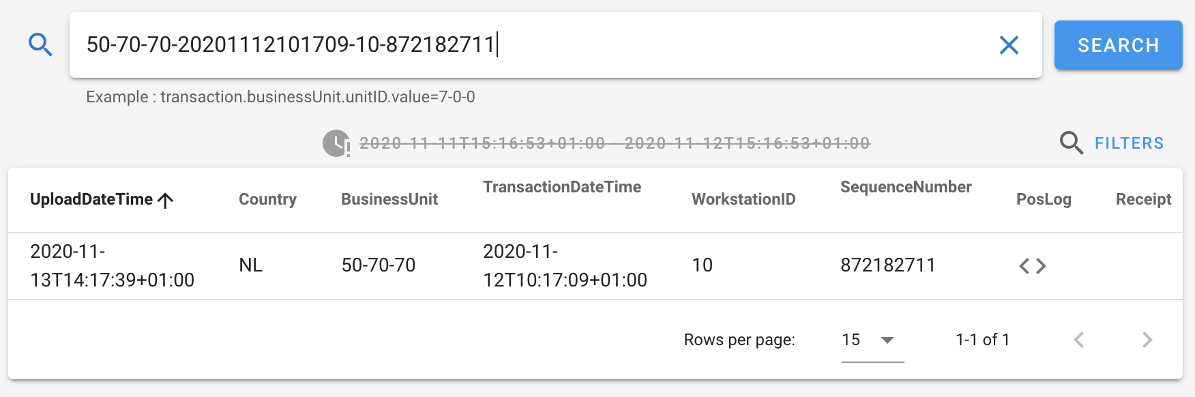1195x397 pixels.
Task: Click the UploadDateTime sort arrow
Action: click(164, 199)
